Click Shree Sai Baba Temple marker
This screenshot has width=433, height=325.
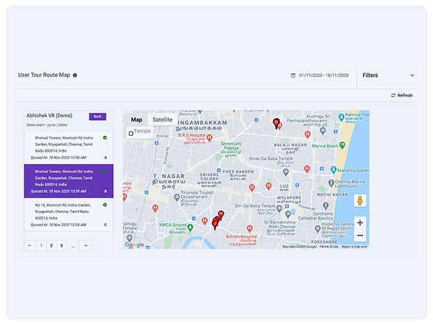click(x=286, y=172)
